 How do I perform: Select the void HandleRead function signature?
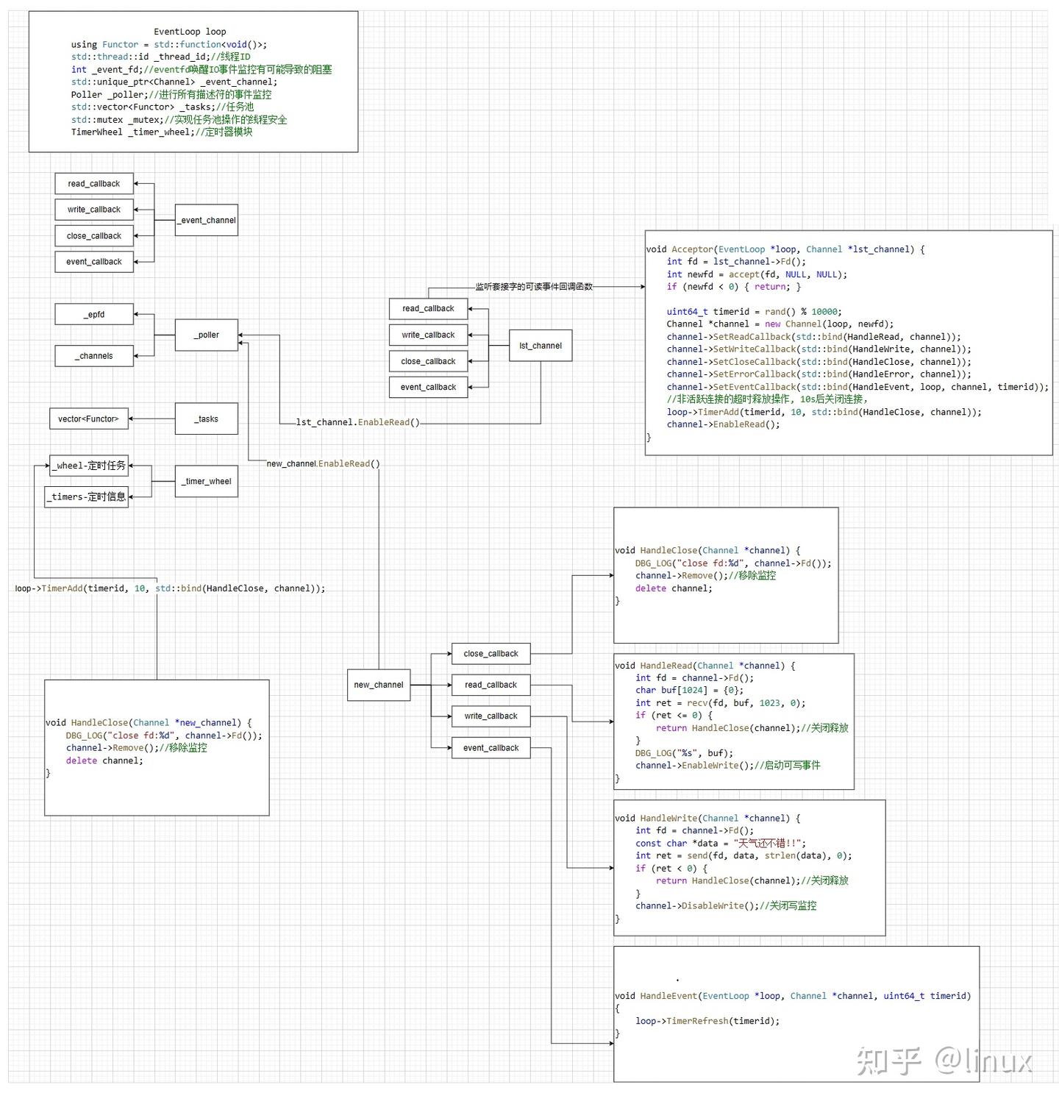click(705, 666)
